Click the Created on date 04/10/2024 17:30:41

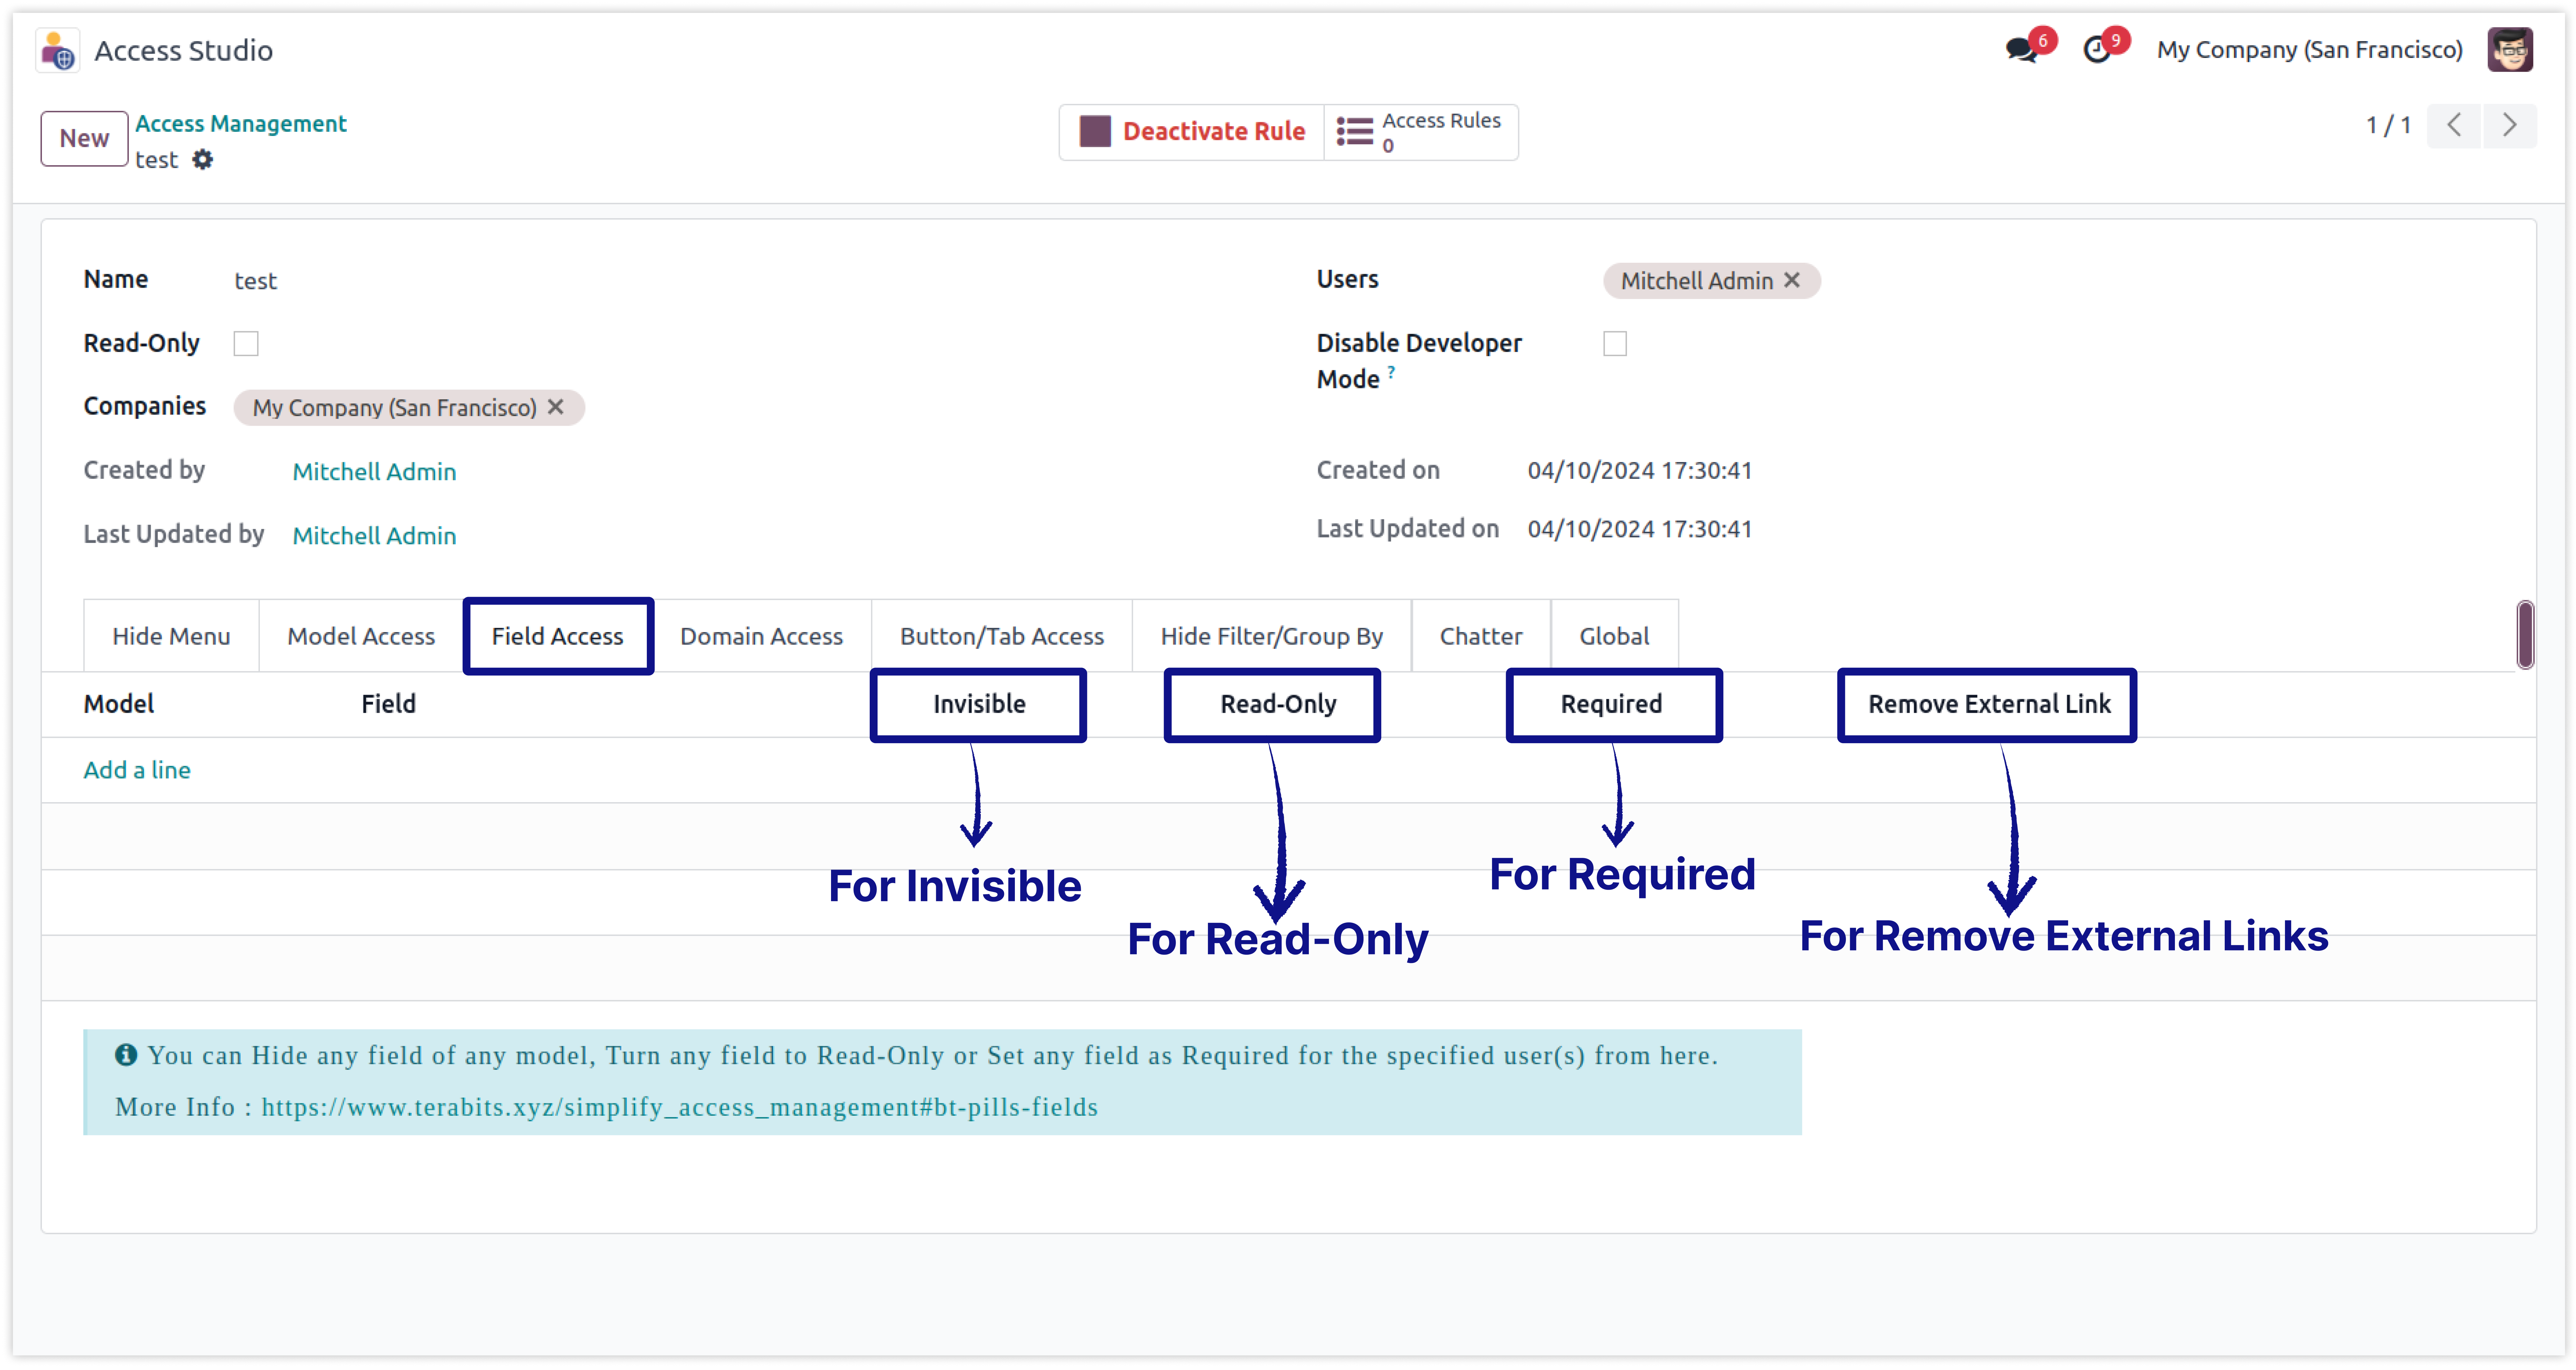(1640, 471)
